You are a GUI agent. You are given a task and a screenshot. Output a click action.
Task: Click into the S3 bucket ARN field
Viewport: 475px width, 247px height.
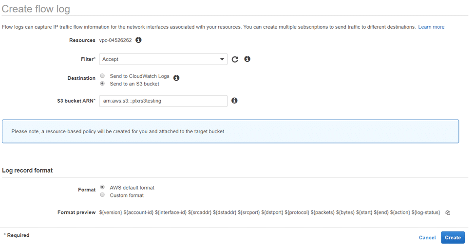163,101
